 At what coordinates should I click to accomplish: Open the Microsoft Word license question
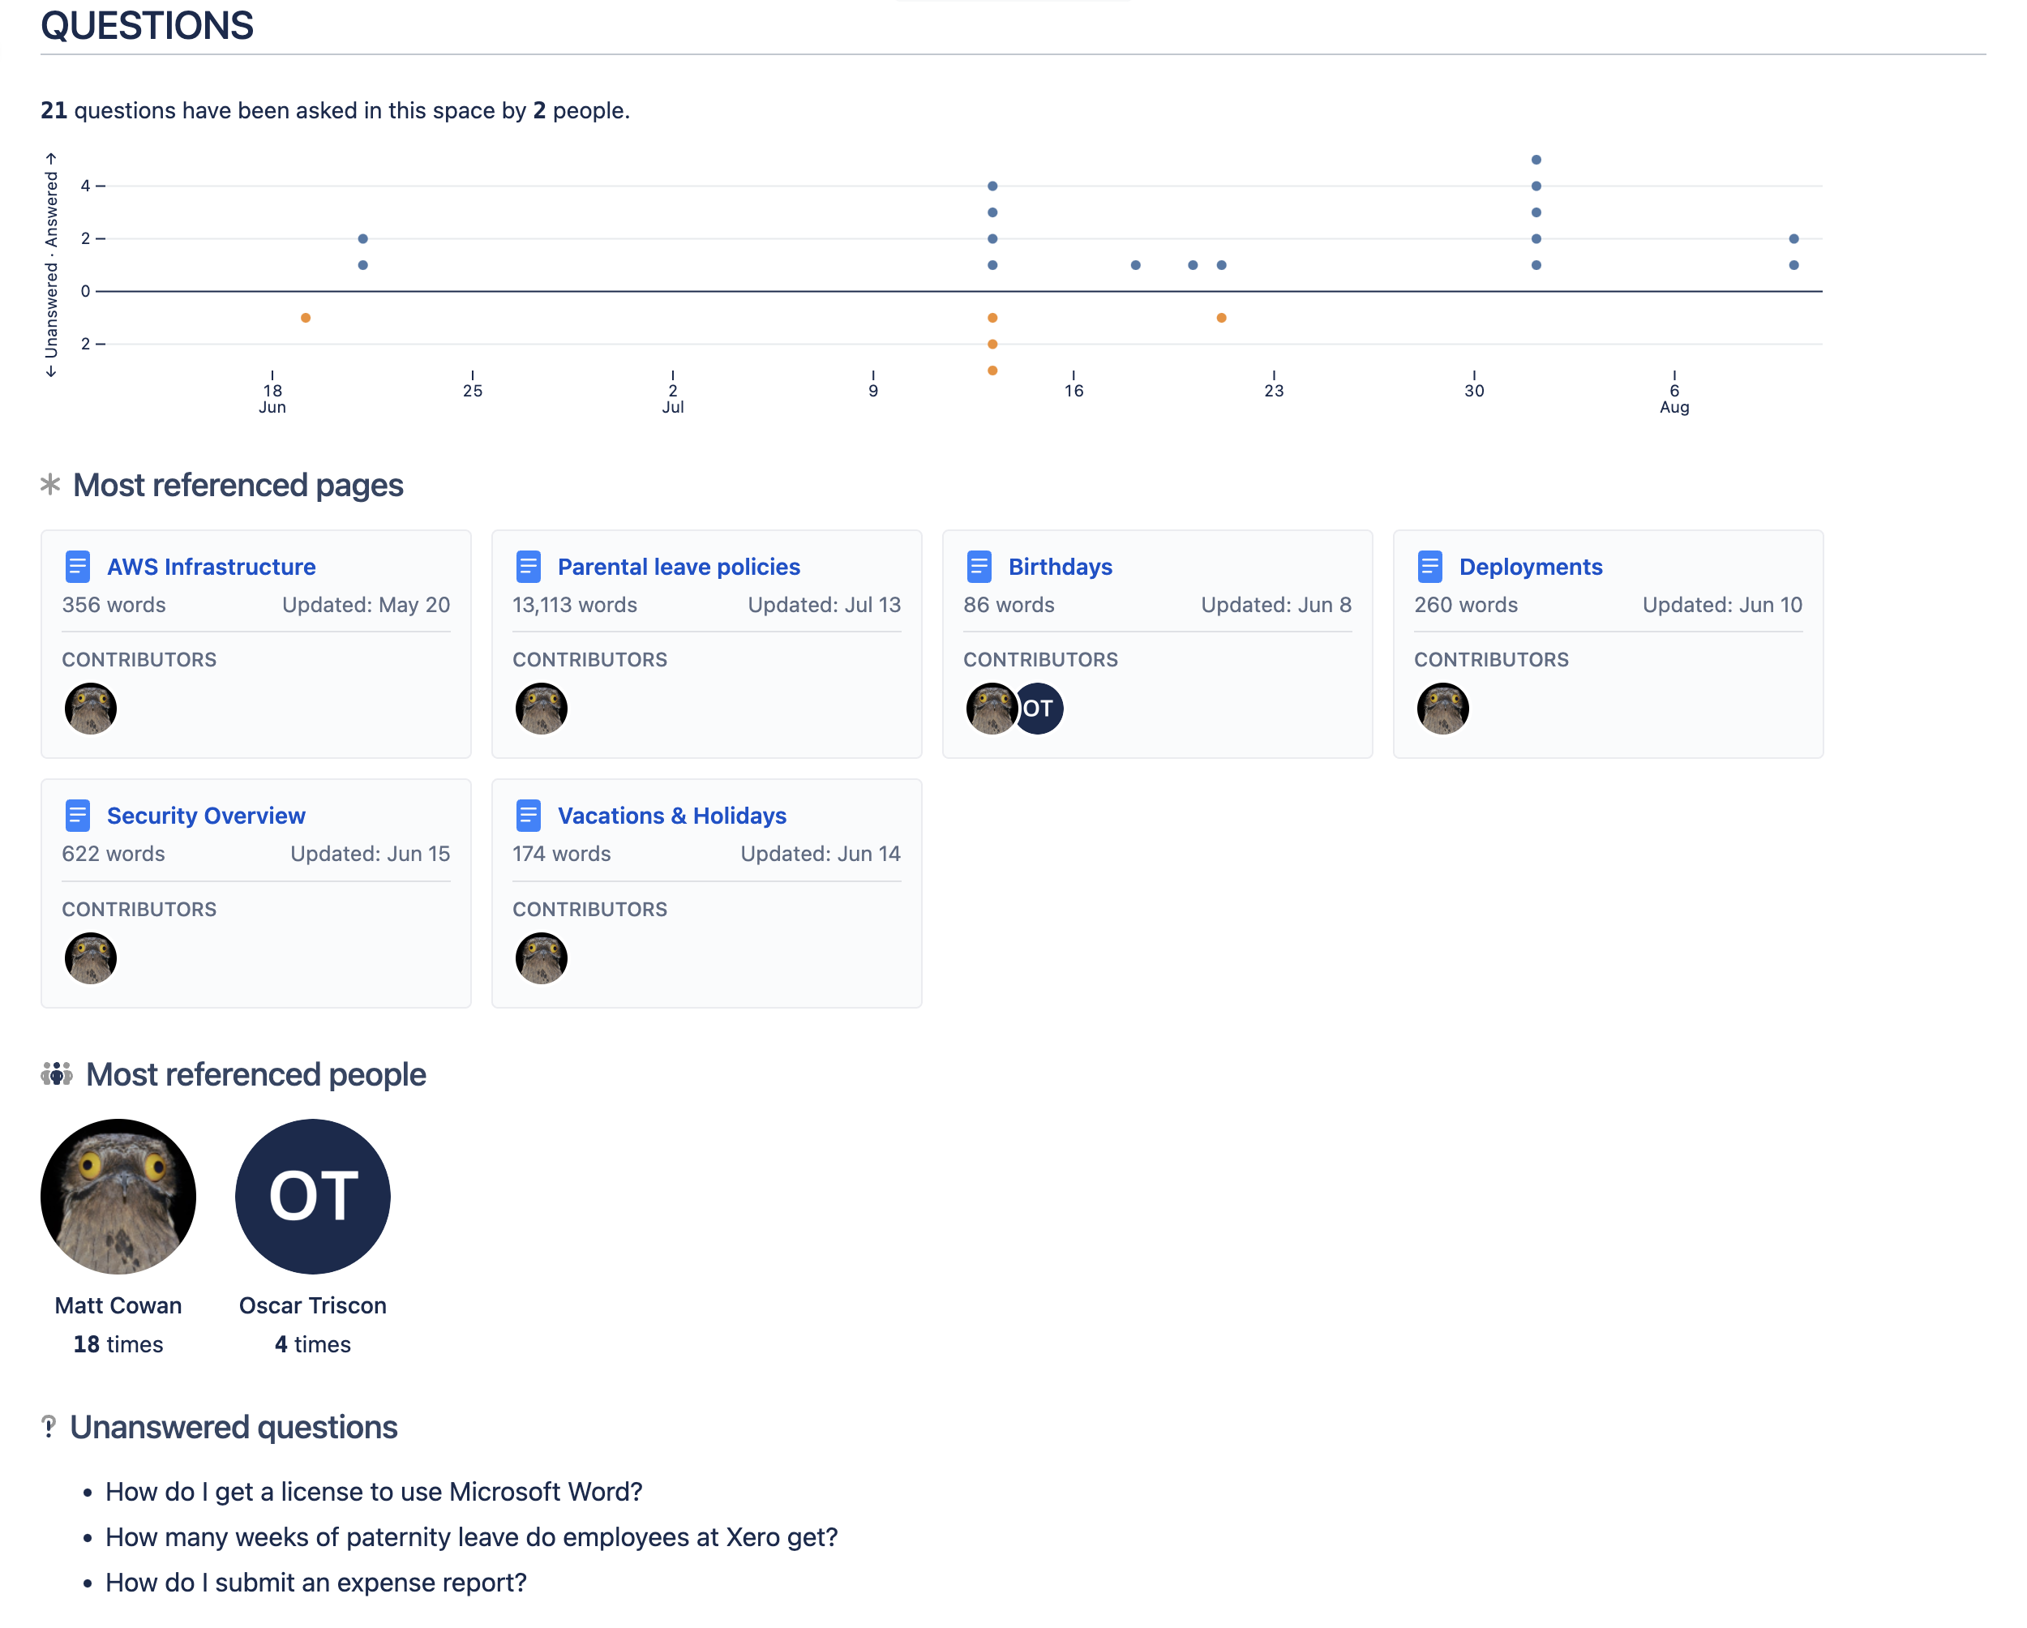click(373, 1492)
